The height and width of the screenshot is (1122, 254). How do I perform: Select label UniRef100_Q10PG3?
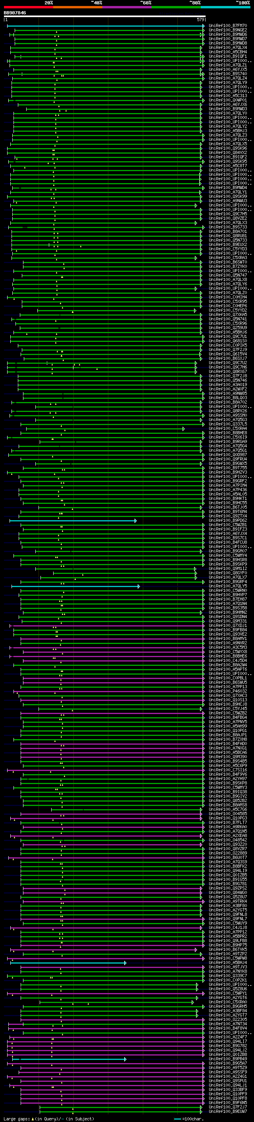[x=228, y=818]
